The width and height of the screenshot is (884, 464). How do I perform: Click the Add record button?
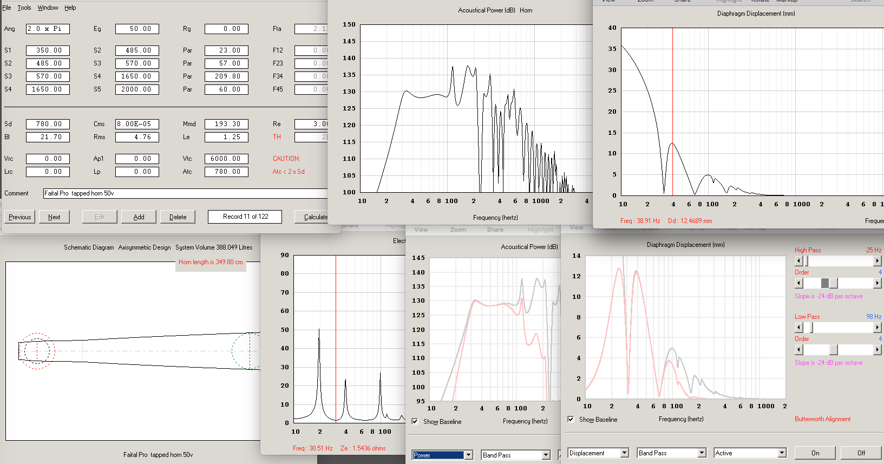[x=139, y=217]
